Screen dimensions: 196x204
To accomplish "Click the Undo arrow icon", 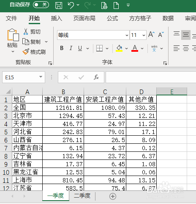I will click(x=71, y=6).
